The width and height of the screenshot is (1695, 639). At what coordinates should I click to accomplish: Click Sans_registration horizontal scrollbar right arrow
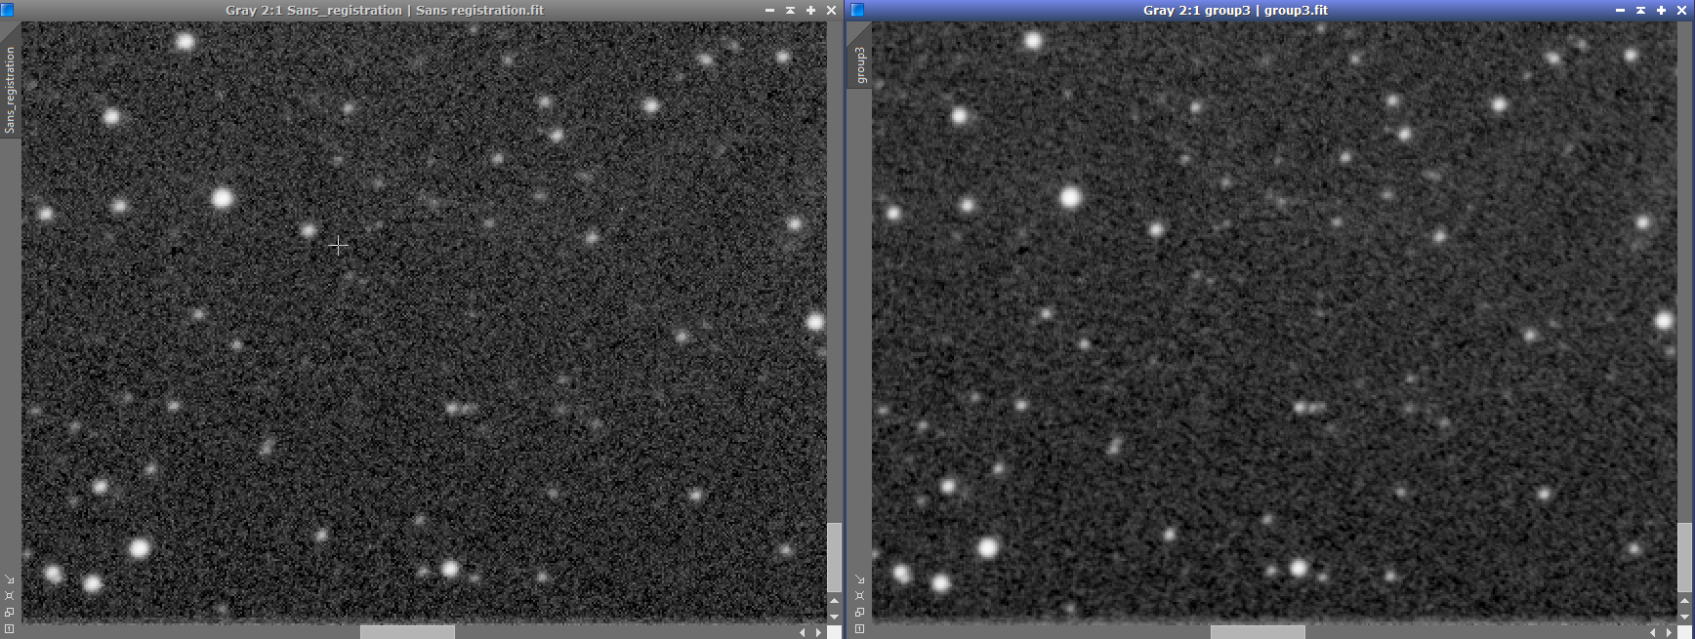[818, 632]
